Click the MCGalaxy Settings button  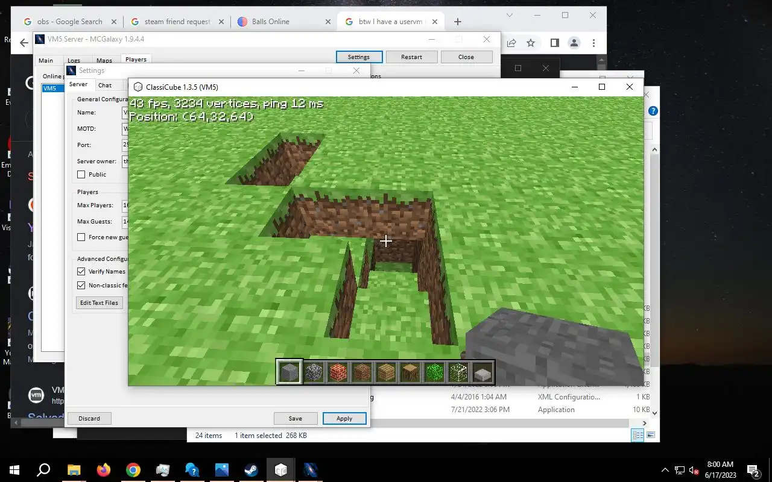click(x=359, y=57)
